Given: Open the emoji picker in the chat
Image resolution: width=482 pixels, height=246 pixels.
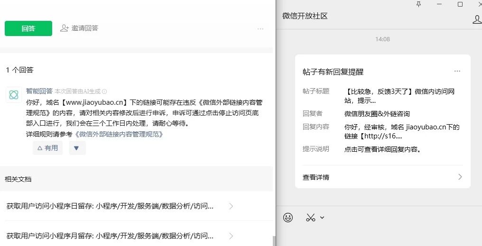Looking at the screenshot, I should (x=287, y=218).
